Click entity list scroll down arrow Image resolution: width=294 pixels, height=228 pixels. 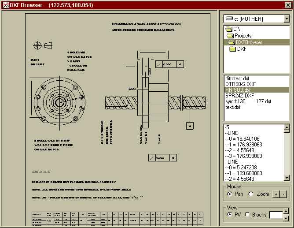[287, 178]
